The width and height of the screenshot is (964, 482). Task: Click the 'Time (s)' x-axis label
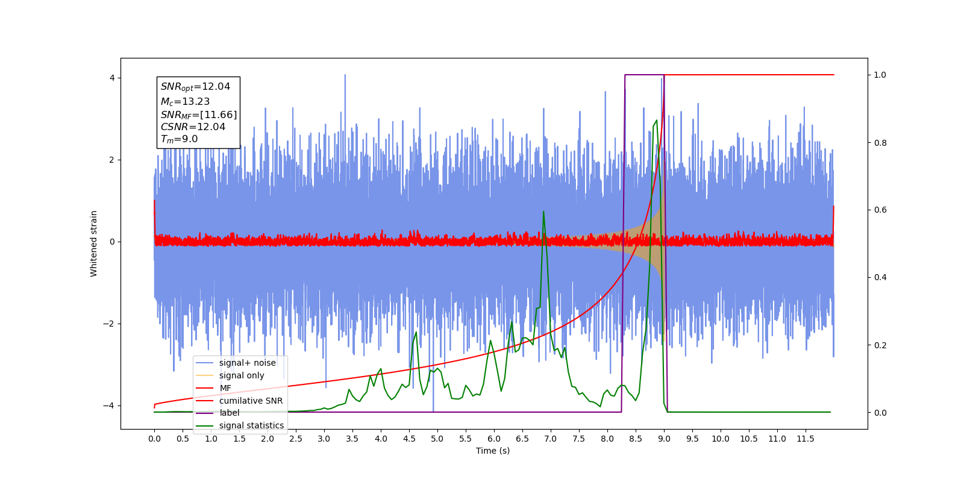pos(493,451)
